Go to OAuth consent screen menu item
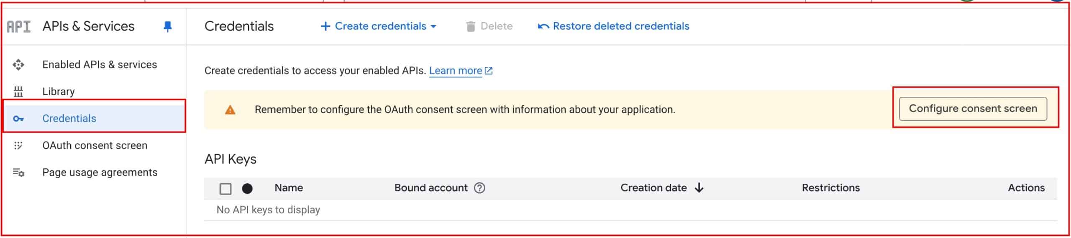 point(95,145)
